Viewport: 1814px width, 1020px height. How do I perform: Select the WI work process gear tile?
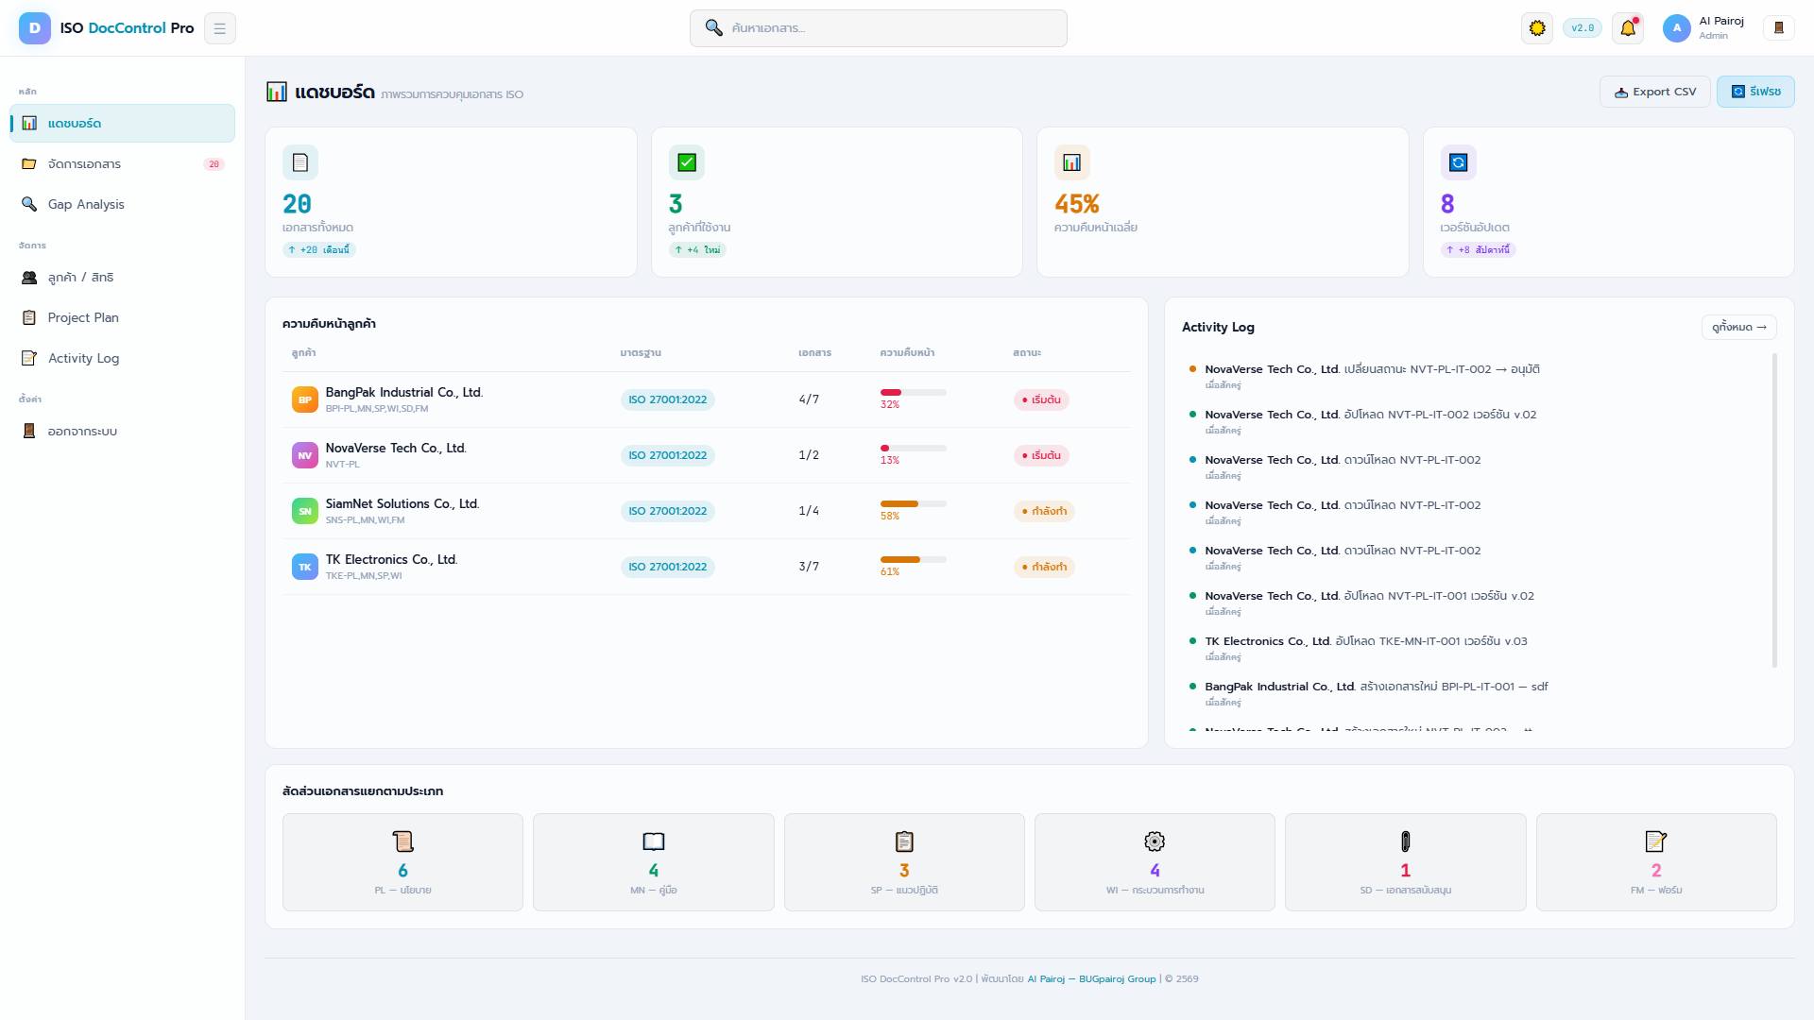1155,862
